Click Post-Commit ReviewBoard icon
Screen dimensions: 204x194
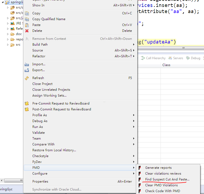point(27,109)
